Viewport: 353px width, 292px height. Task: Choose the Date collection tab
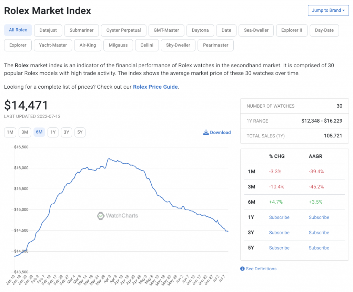pos(226,30)
